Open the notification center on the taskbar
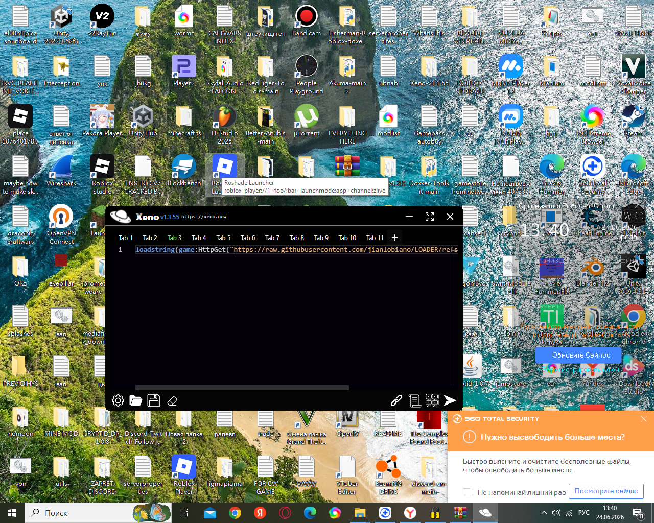The width and height of the screenshot is (654, 523). (639, 513)
